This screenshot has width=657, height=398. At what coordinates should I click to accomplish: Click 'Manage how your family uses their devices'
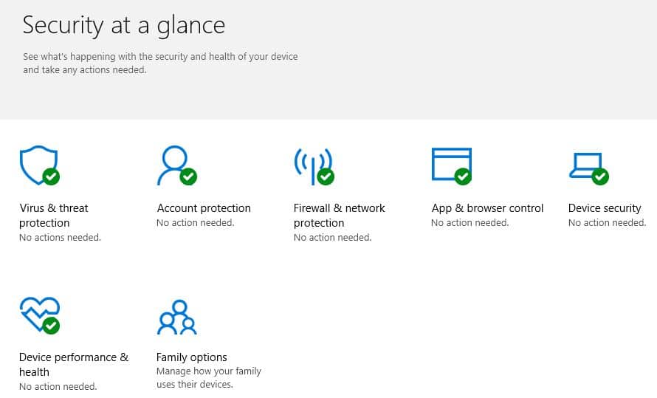pos(209,378)
